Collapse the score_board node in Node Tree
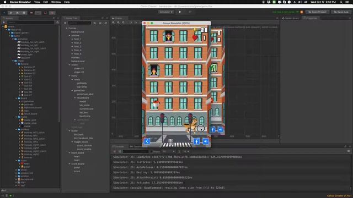 coord(69,164)
